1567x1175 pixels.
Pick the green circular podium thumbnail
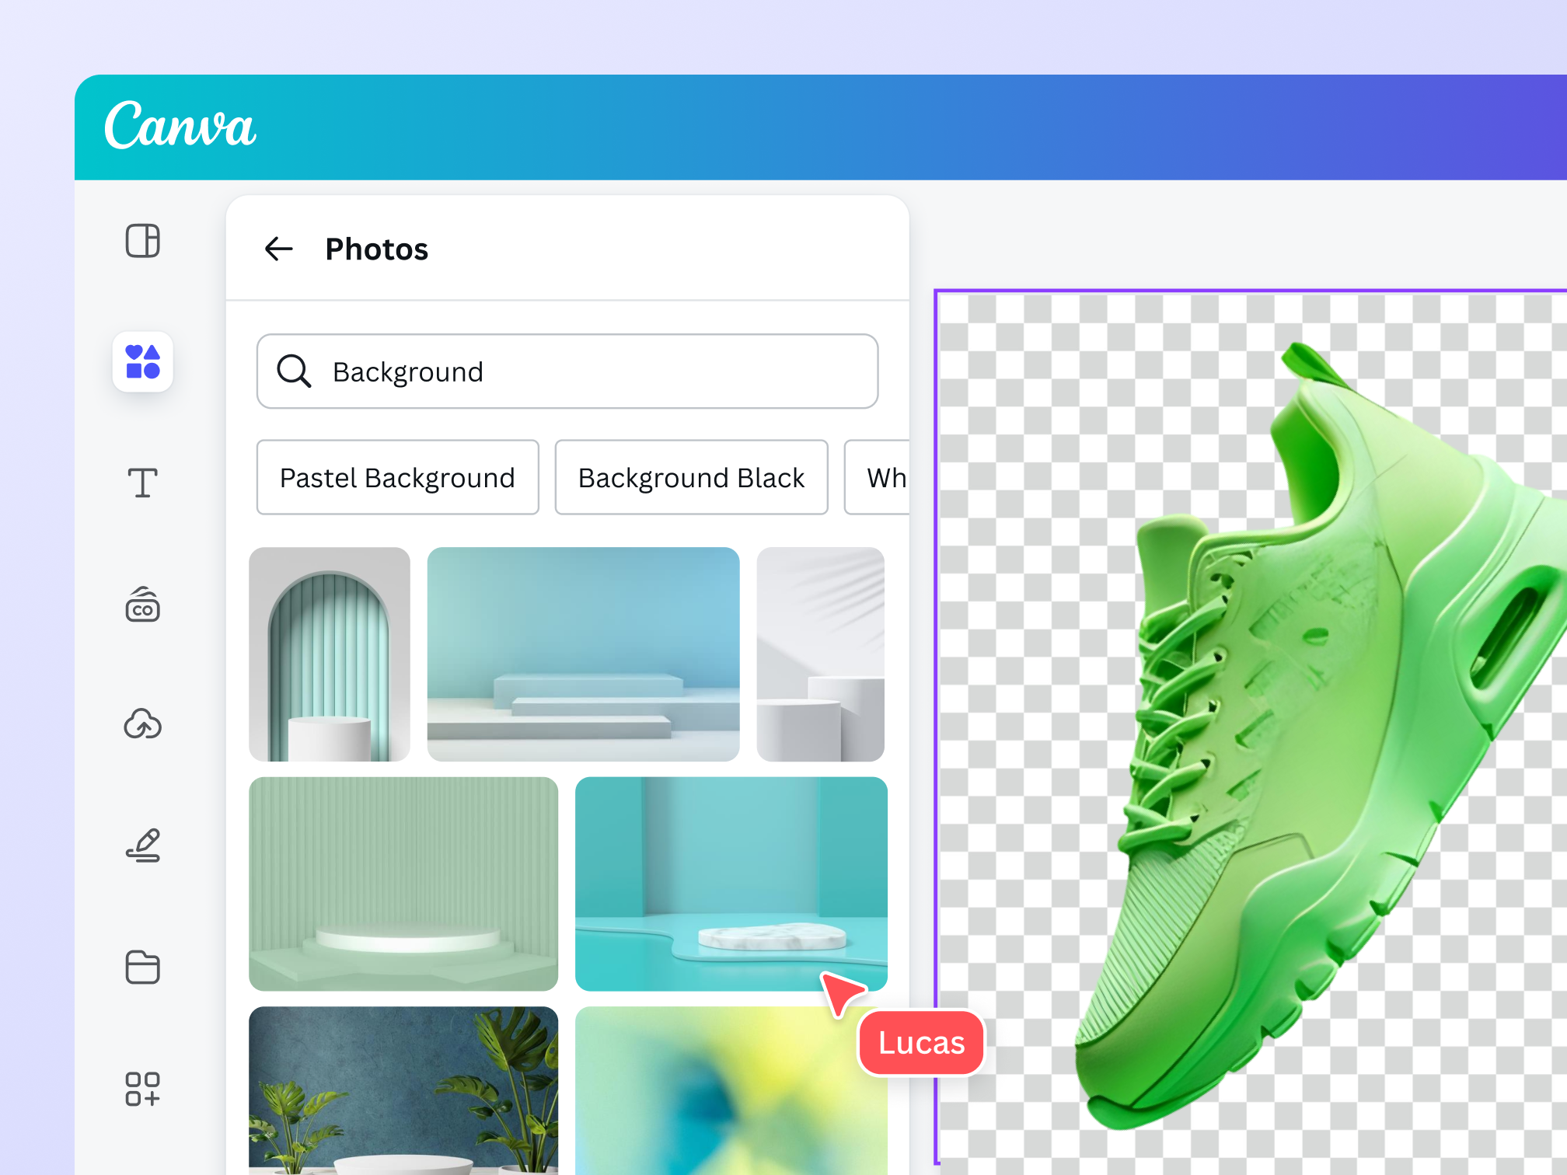point(403,883)
